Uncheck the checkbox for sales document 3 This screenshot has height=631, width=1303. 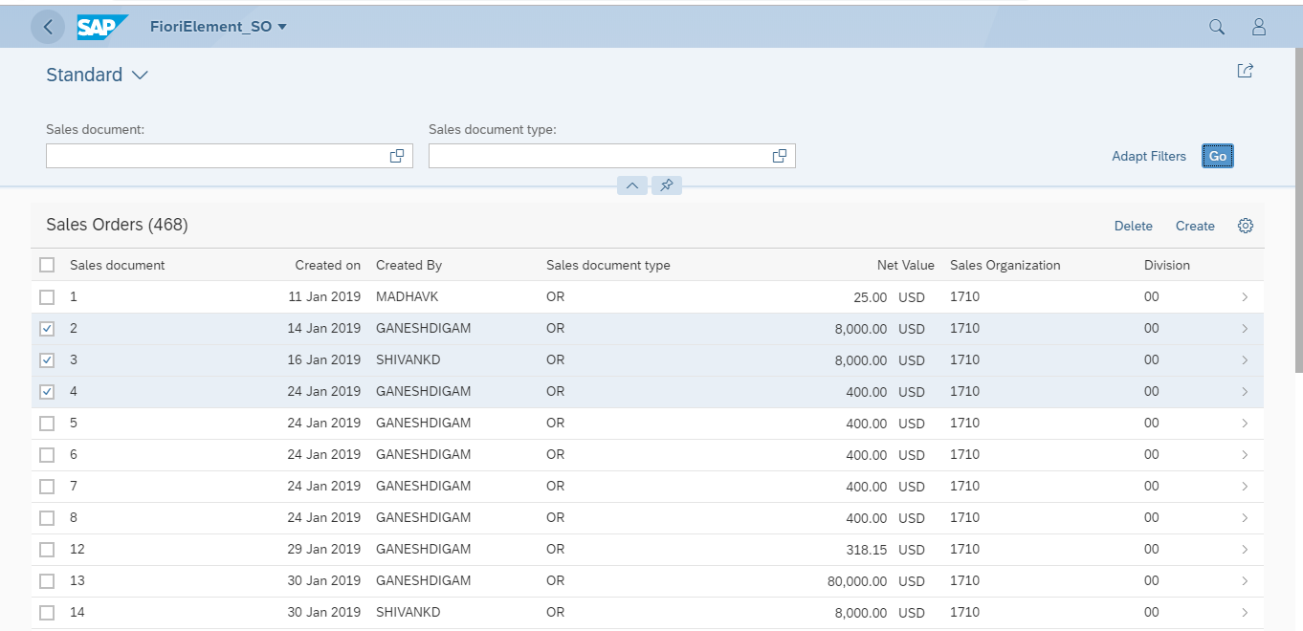[x=47, y=360]
